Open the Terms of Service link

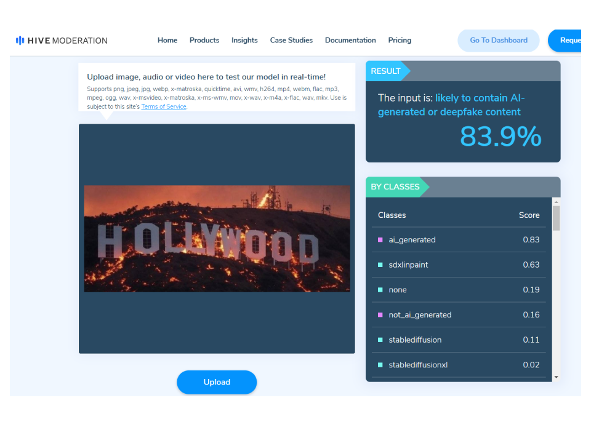[x=164, y=106]
